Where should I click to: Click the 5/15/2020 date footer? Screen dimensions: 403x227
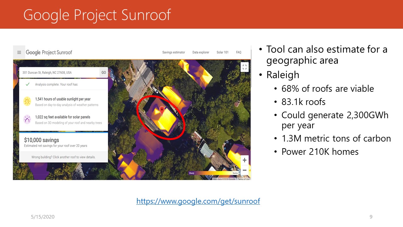tap(43, 217)
